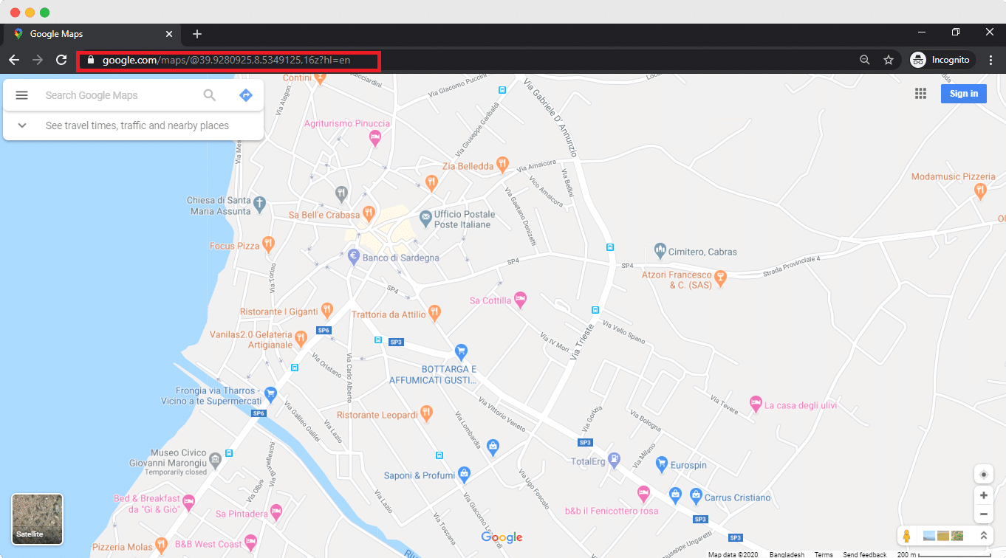The height and width of the screenshot is (558, 1006).
Task: Select the B&B West Coast hotel pin
Action: point(250,542)
